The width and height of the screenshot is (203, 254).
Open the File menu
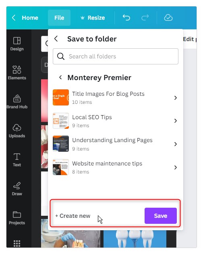pyautogui.click(x=59, y=18)
